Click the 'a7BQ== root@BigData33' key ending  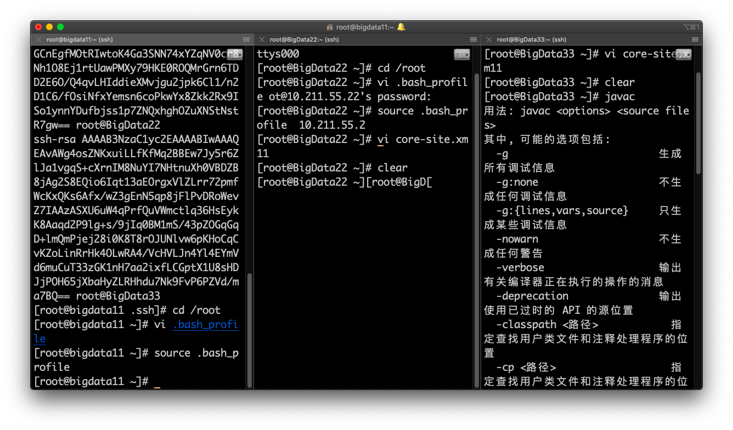coord(97,296)
